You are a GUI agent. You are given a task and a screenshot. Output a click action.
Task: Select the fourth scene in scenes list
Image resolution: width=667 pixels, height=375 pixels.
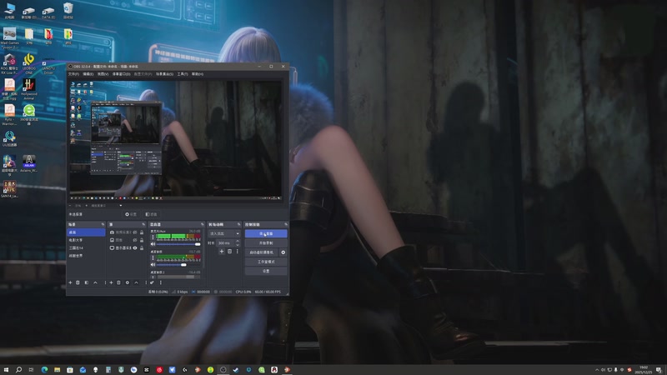coord(87,256)
